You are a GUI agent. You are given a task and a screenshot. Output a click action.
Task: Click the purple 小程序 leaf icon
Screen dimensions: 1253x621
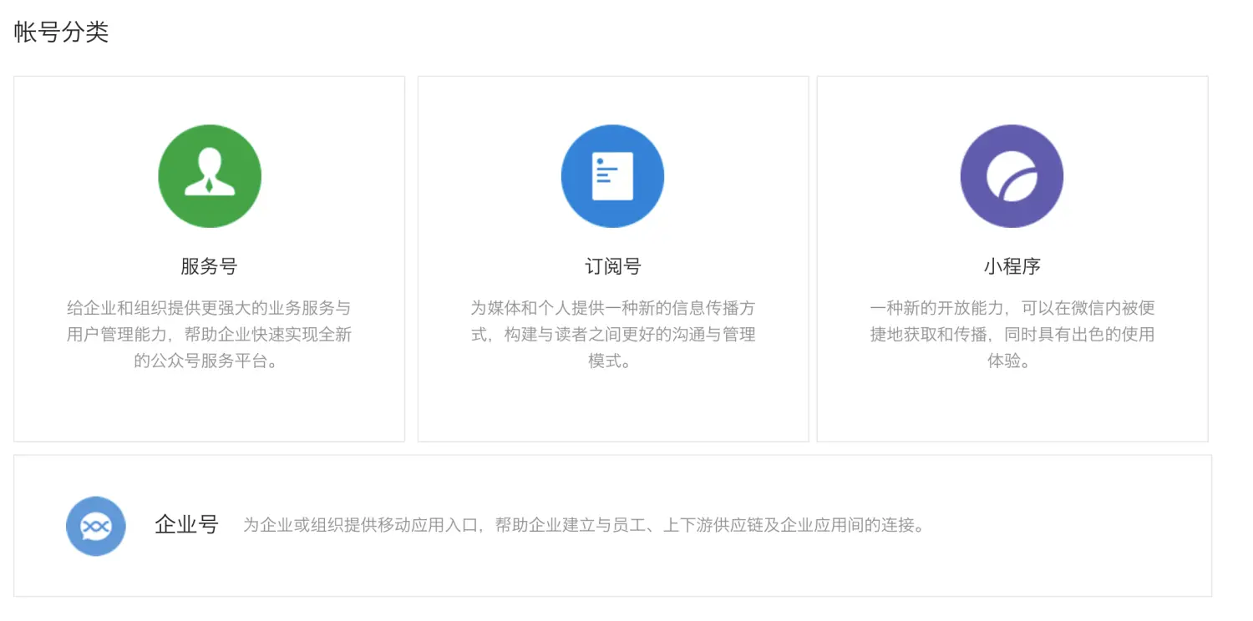pyautogui.click(x=1012, y=176)
